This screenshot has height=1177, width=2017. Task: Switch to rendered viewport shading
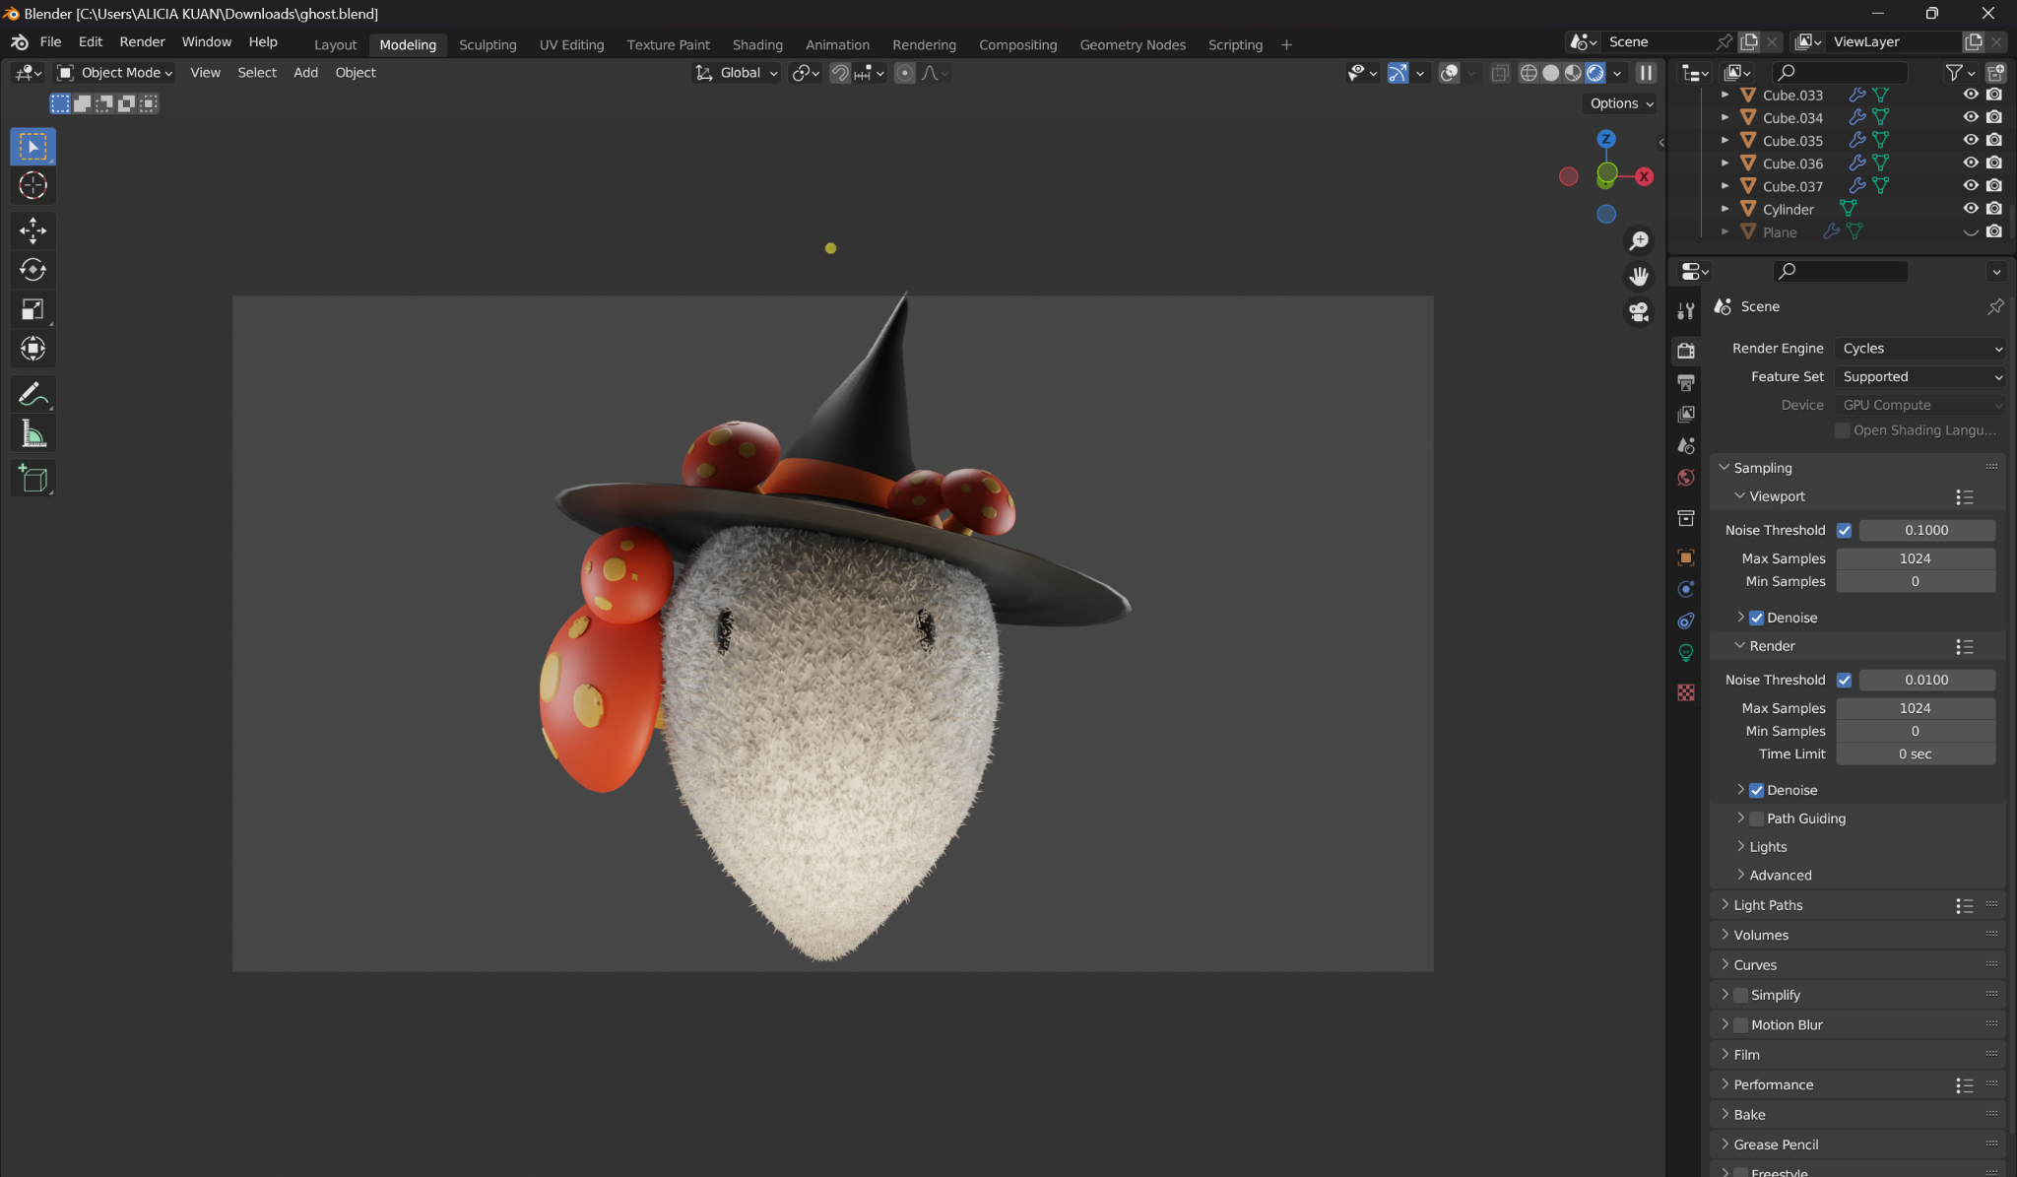click(1595, 73)
